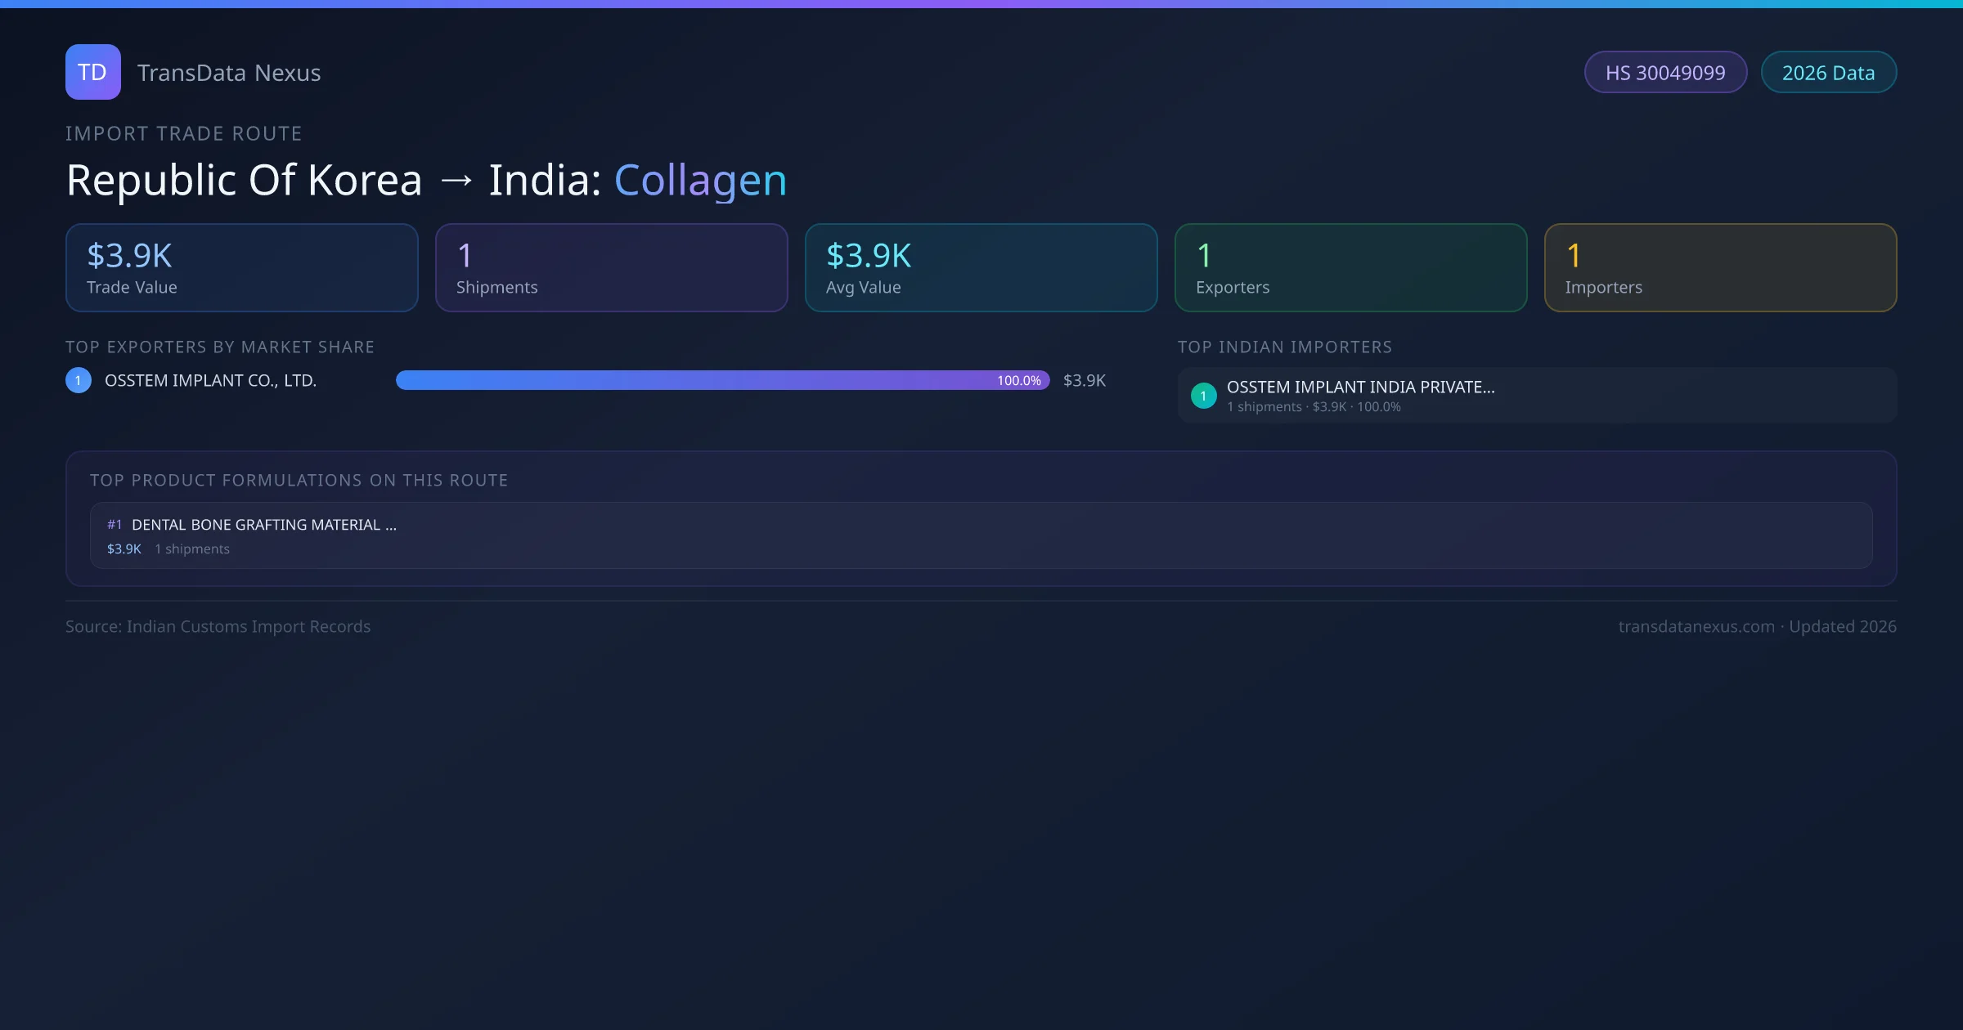Click the Importers count card
This screenshot has width=1963, height=1030.
1720,267
